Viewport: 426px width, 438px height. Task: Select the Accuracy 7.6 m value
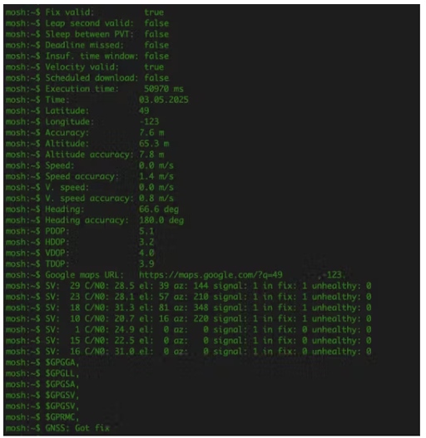(x=151, y=132)
